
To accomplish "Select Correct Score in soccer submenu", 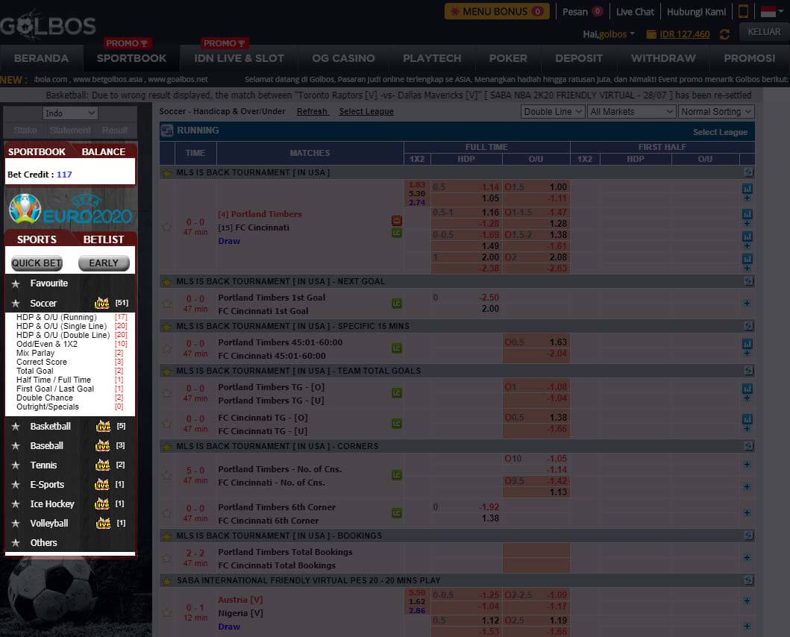I will [x=42, y=362].
